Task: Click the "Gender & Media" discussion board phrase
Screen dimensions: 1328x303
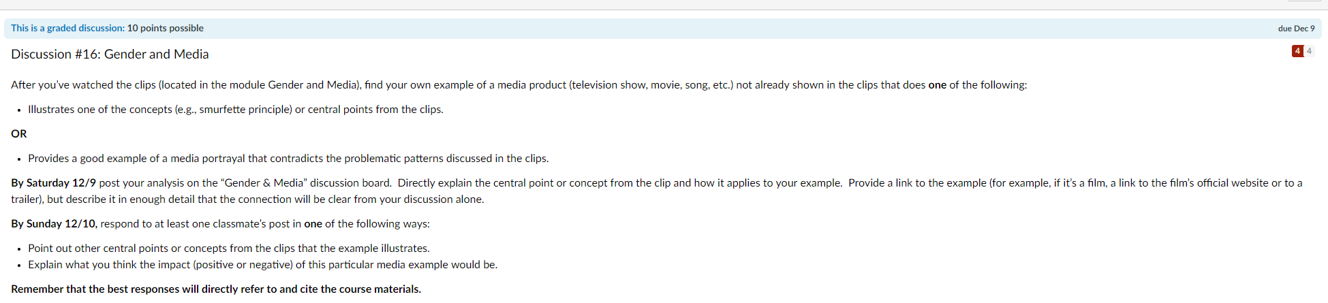Action: point(264,182)
